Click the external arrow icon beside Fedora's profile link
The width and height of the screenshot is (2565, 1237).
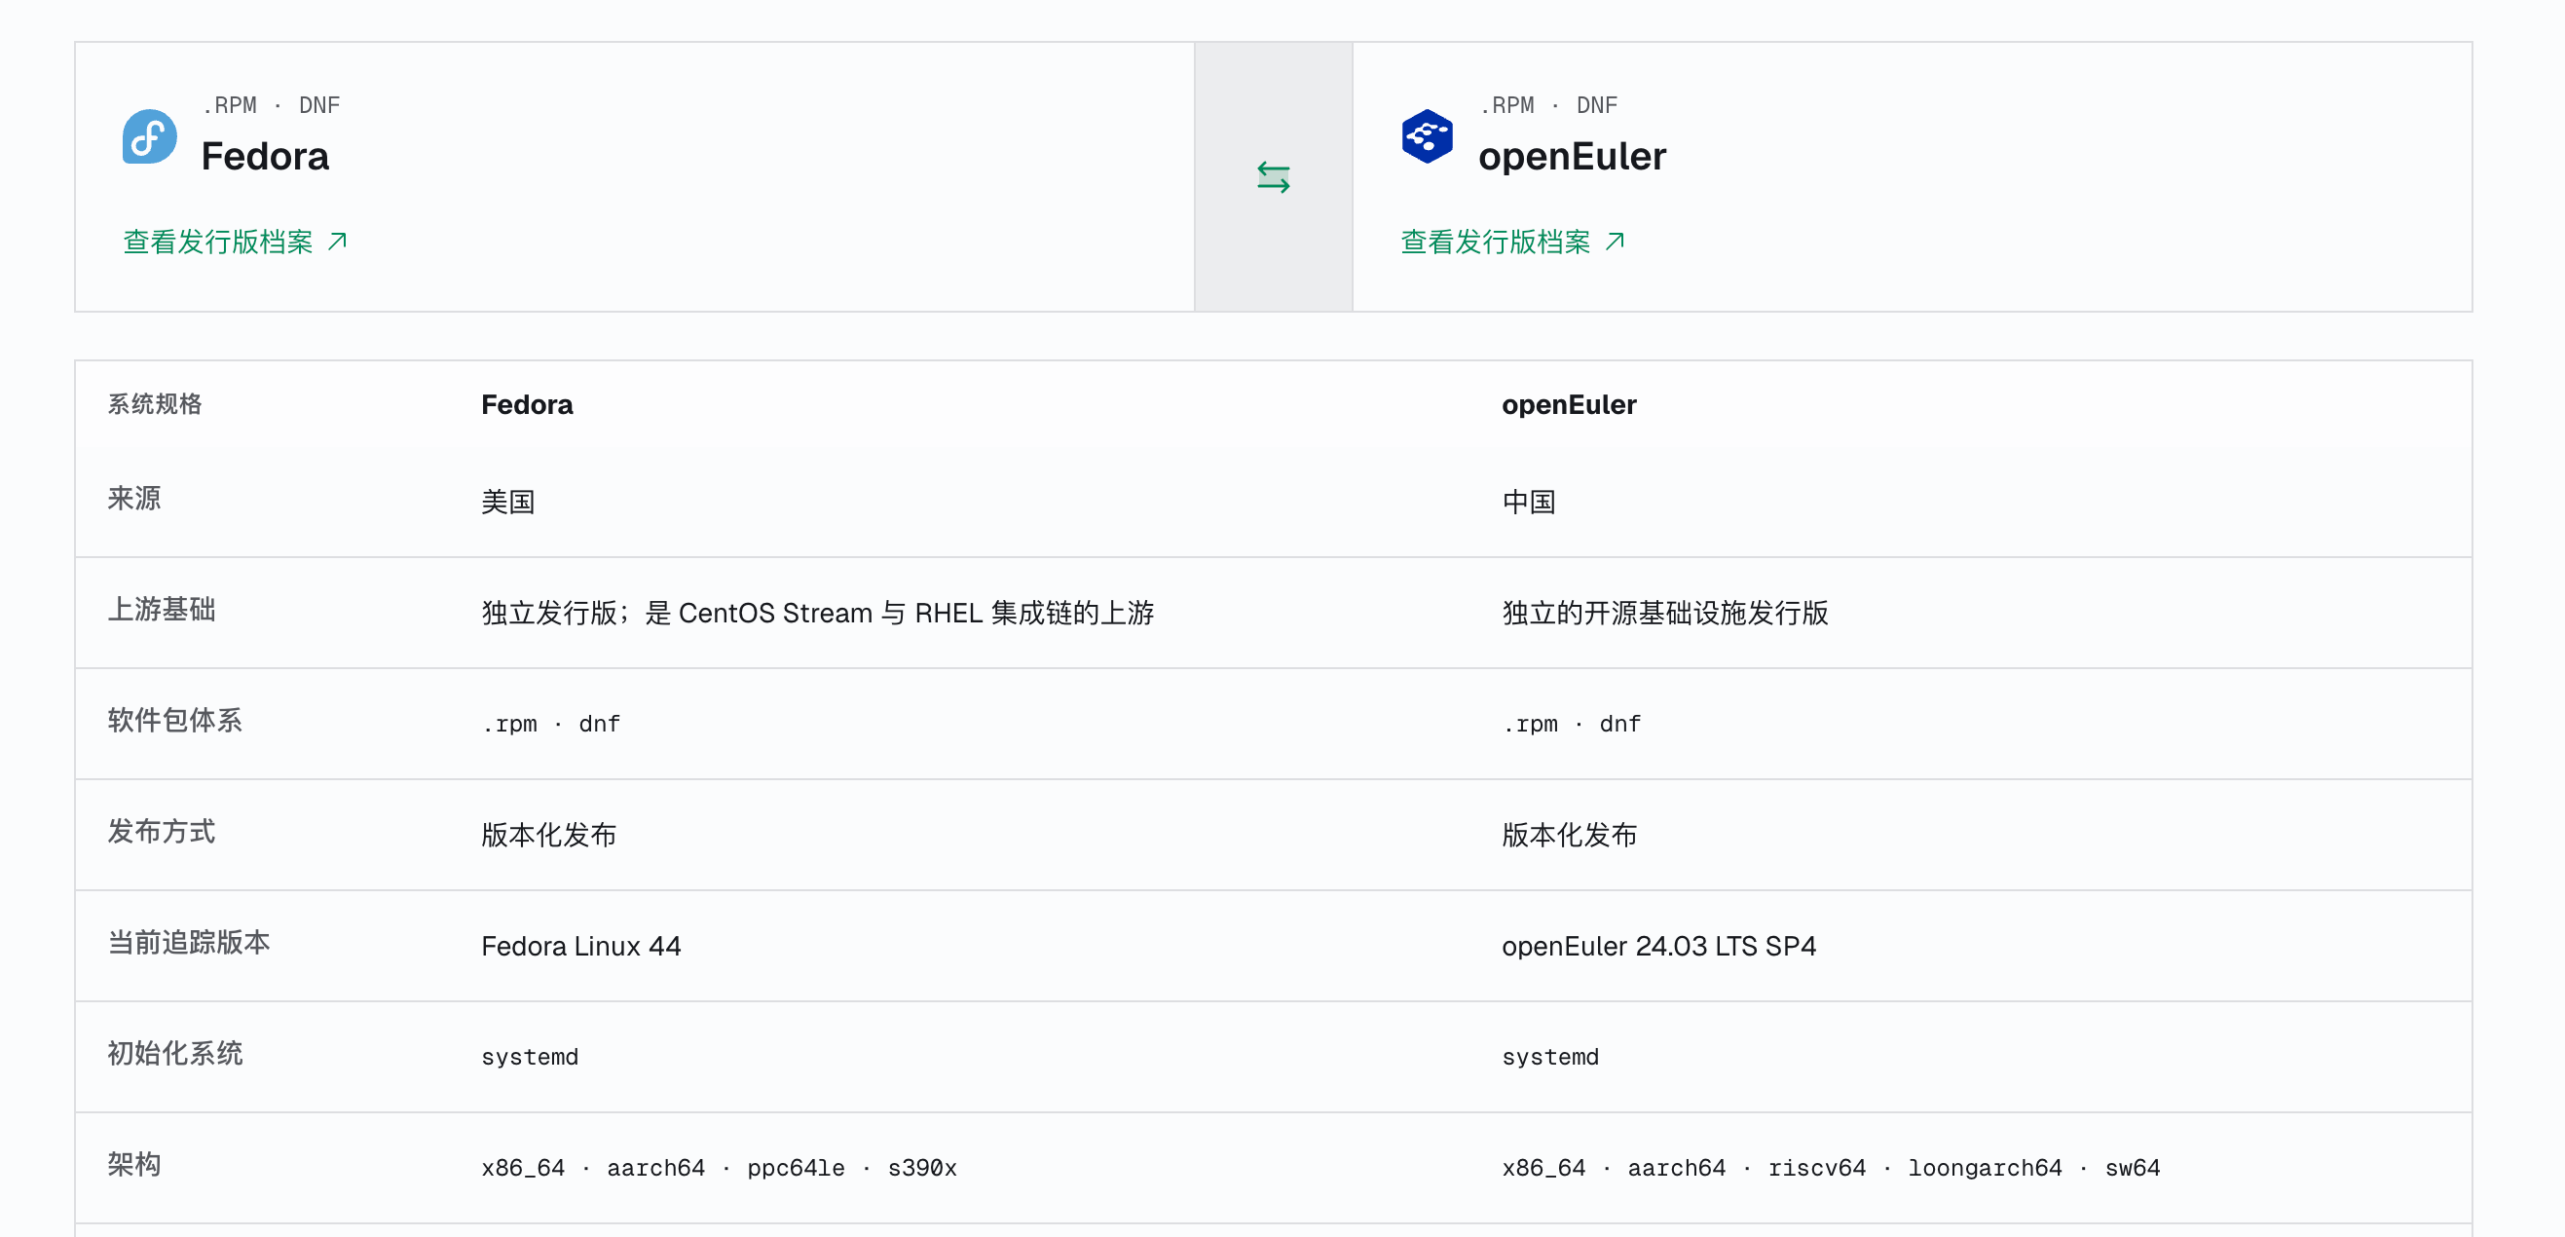[x=338, y=241]
